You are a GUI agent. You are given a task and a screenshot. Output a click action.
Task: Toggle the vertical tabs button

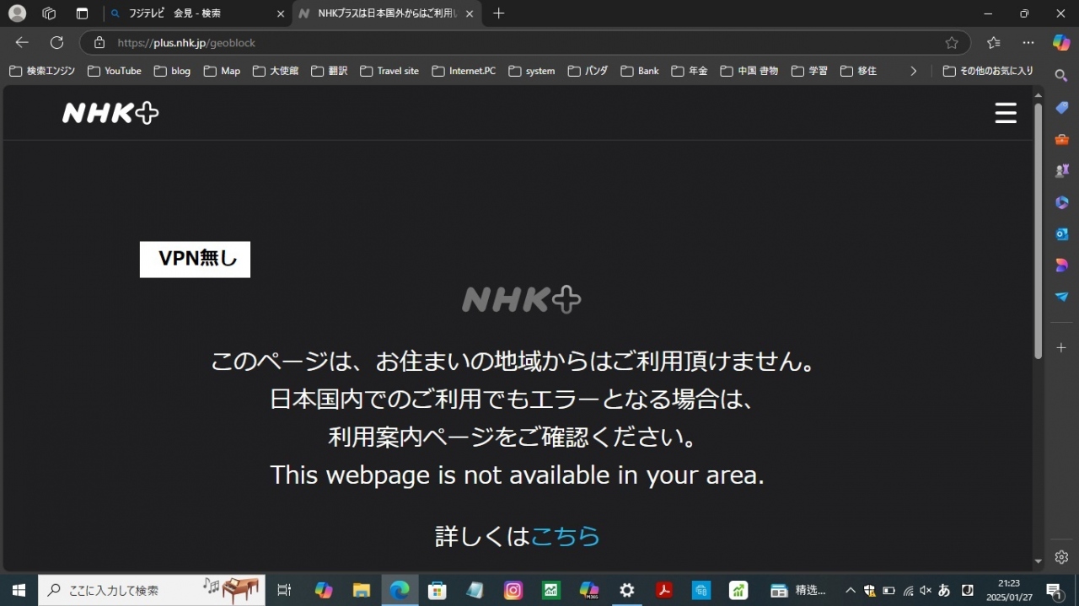pyautogui.click(x=82, y=13)
